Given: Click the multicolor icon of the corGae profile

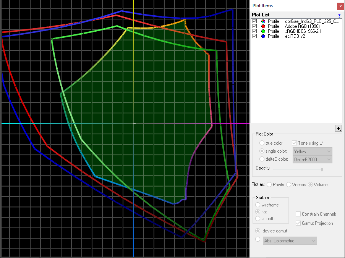Looking at the screenshot, I should point(263,21).
